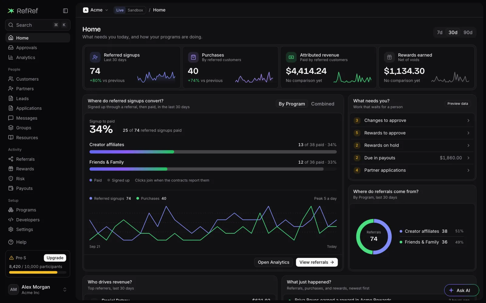Open the Acme workspace dropdown

pos(96,10)
